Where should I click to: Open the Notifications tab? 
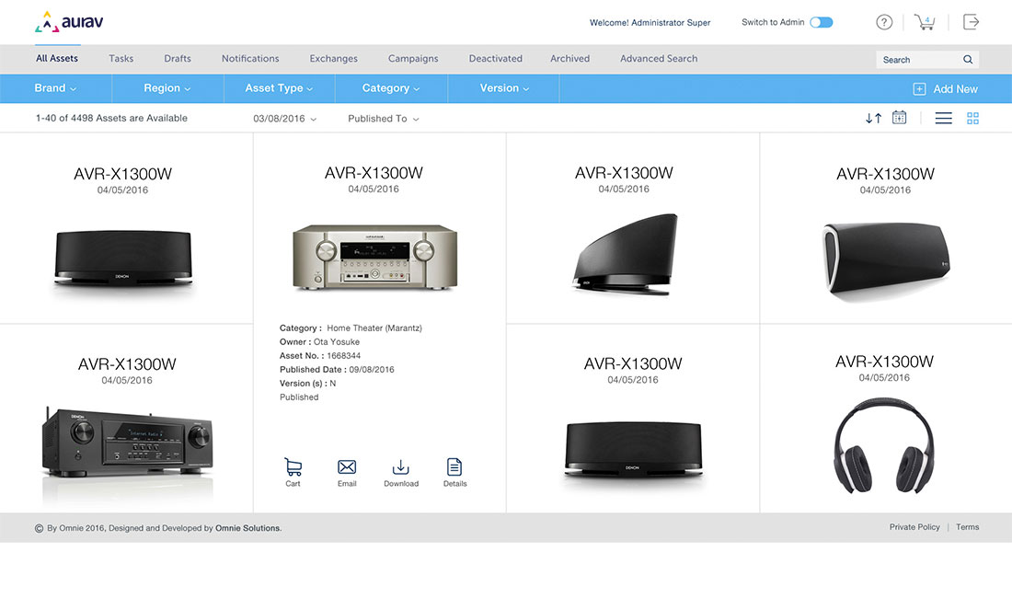250,58
